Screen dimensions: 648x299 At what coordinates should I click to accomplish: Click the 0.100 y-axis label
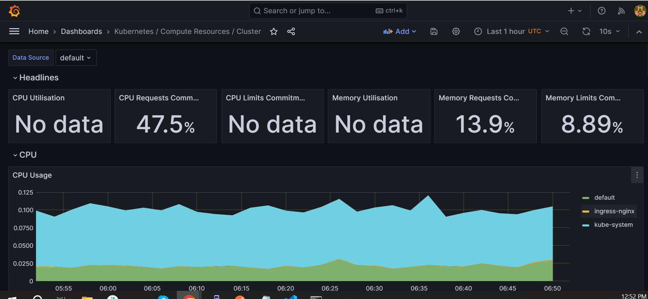[26, 210]
